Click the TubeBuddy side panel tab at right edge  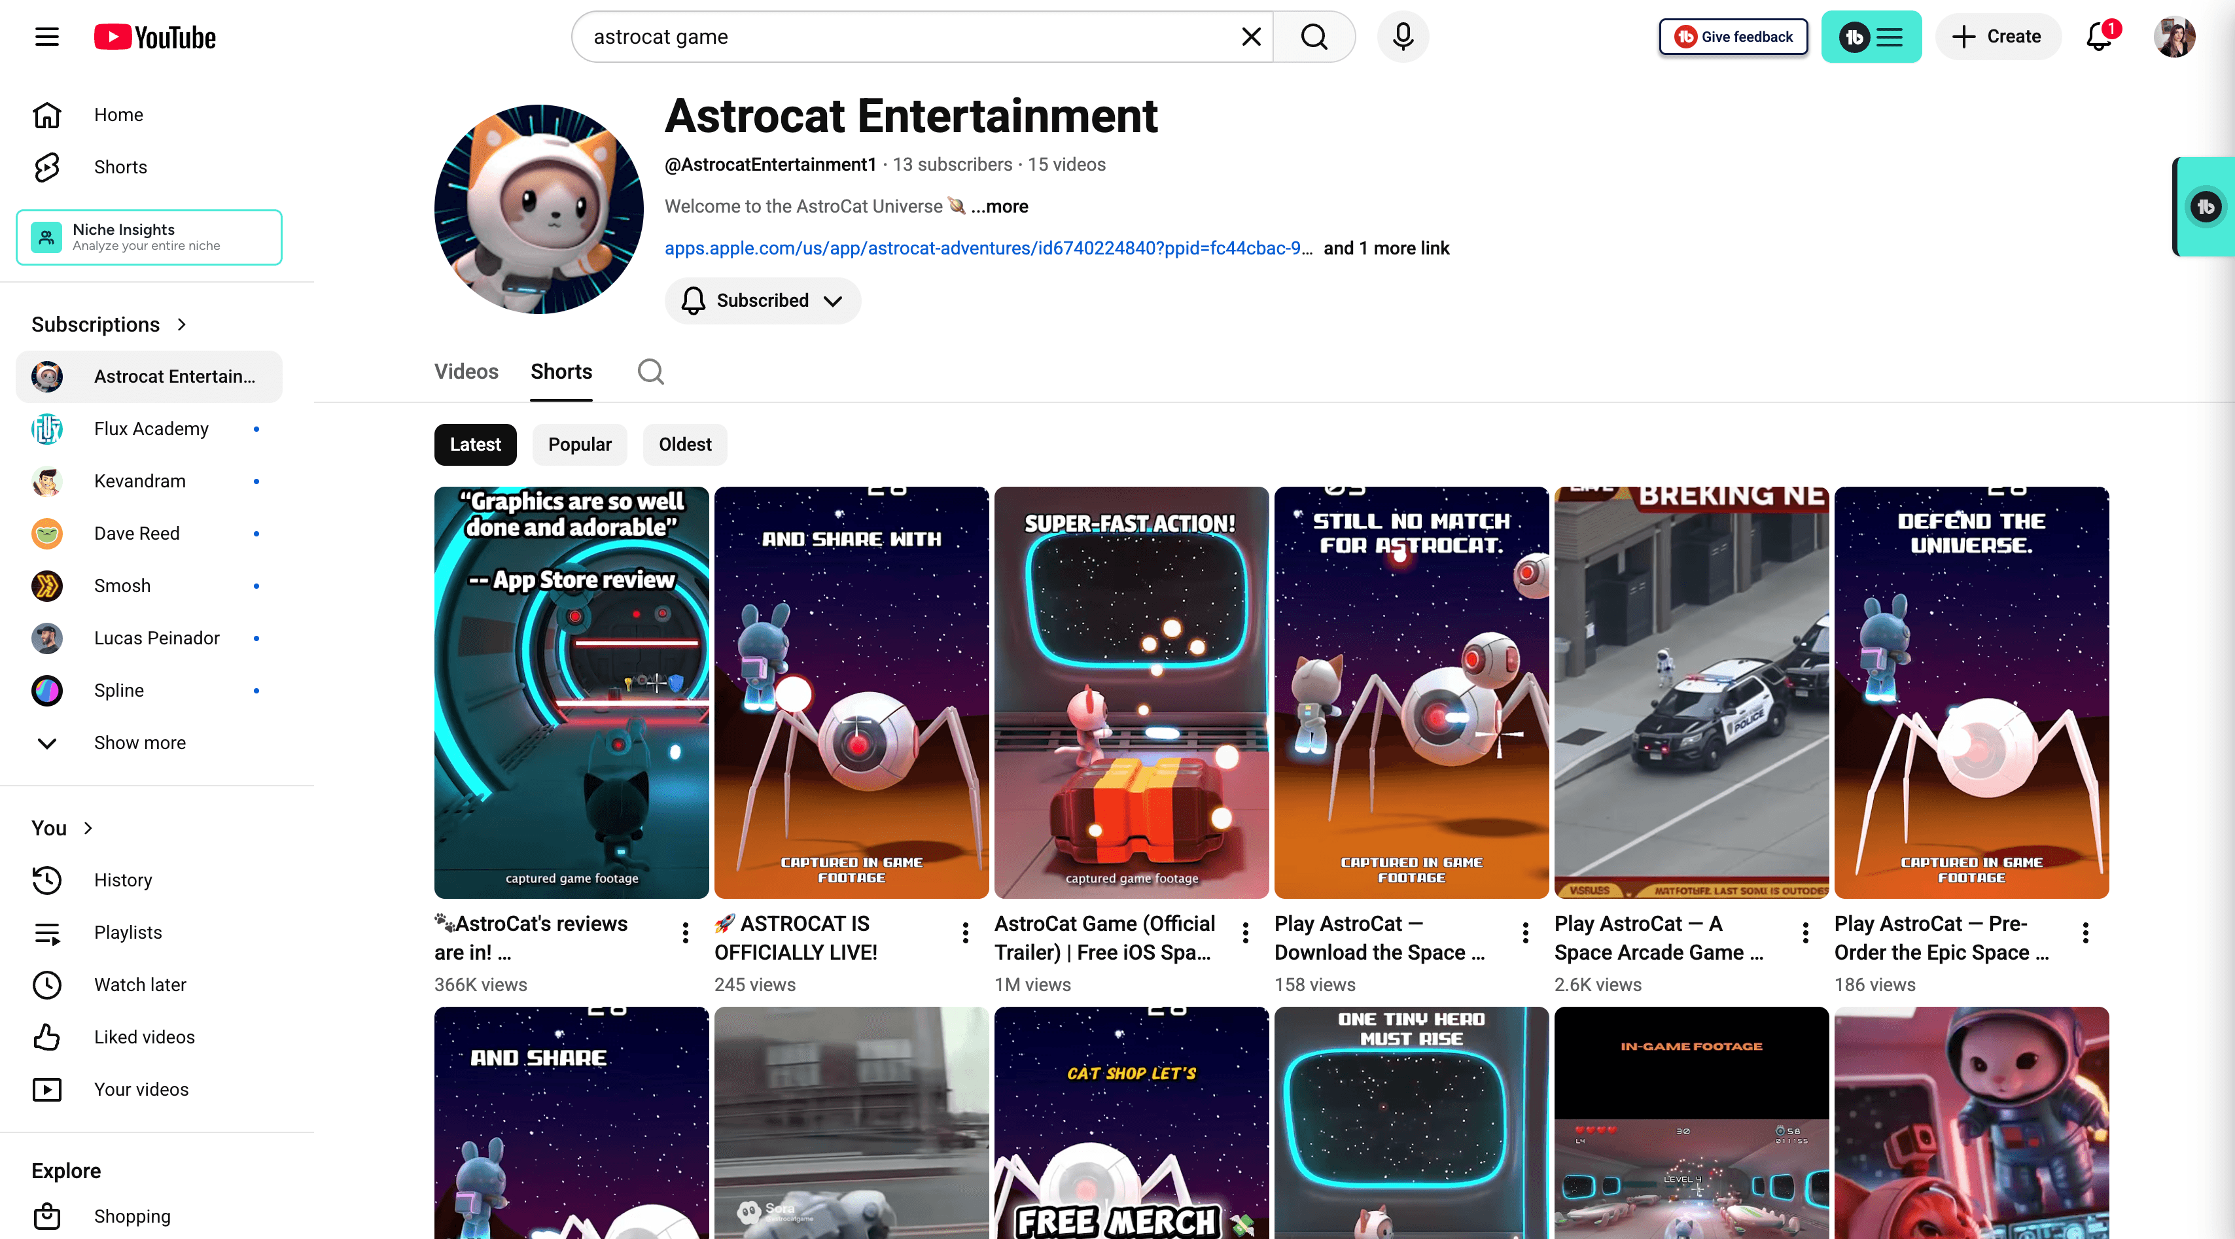coord(2205,207)
